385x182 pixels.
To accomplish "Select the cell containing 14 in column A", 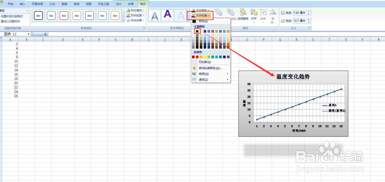I will point(10,70).
